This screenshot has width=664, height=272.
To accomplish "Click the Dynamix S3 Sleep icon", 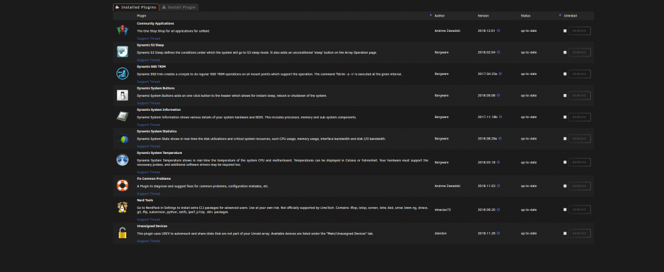I will click(122, 52).
